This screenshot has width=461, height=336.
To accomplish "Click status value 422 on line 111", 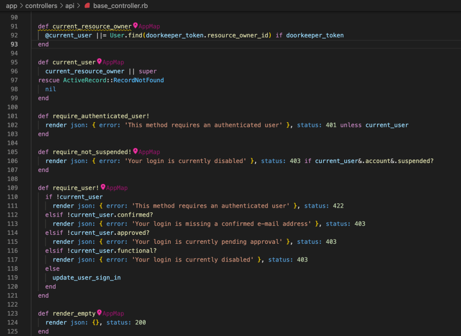I will [x=338, y=206].
